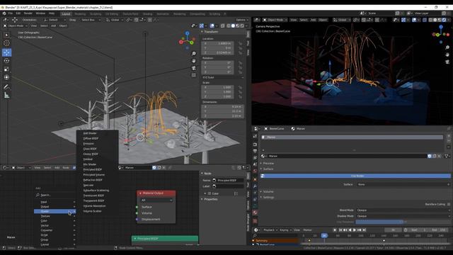Open the Playback dropdown in timeline
This screenshot has width=453, height=255.
[x=270, y=229]
